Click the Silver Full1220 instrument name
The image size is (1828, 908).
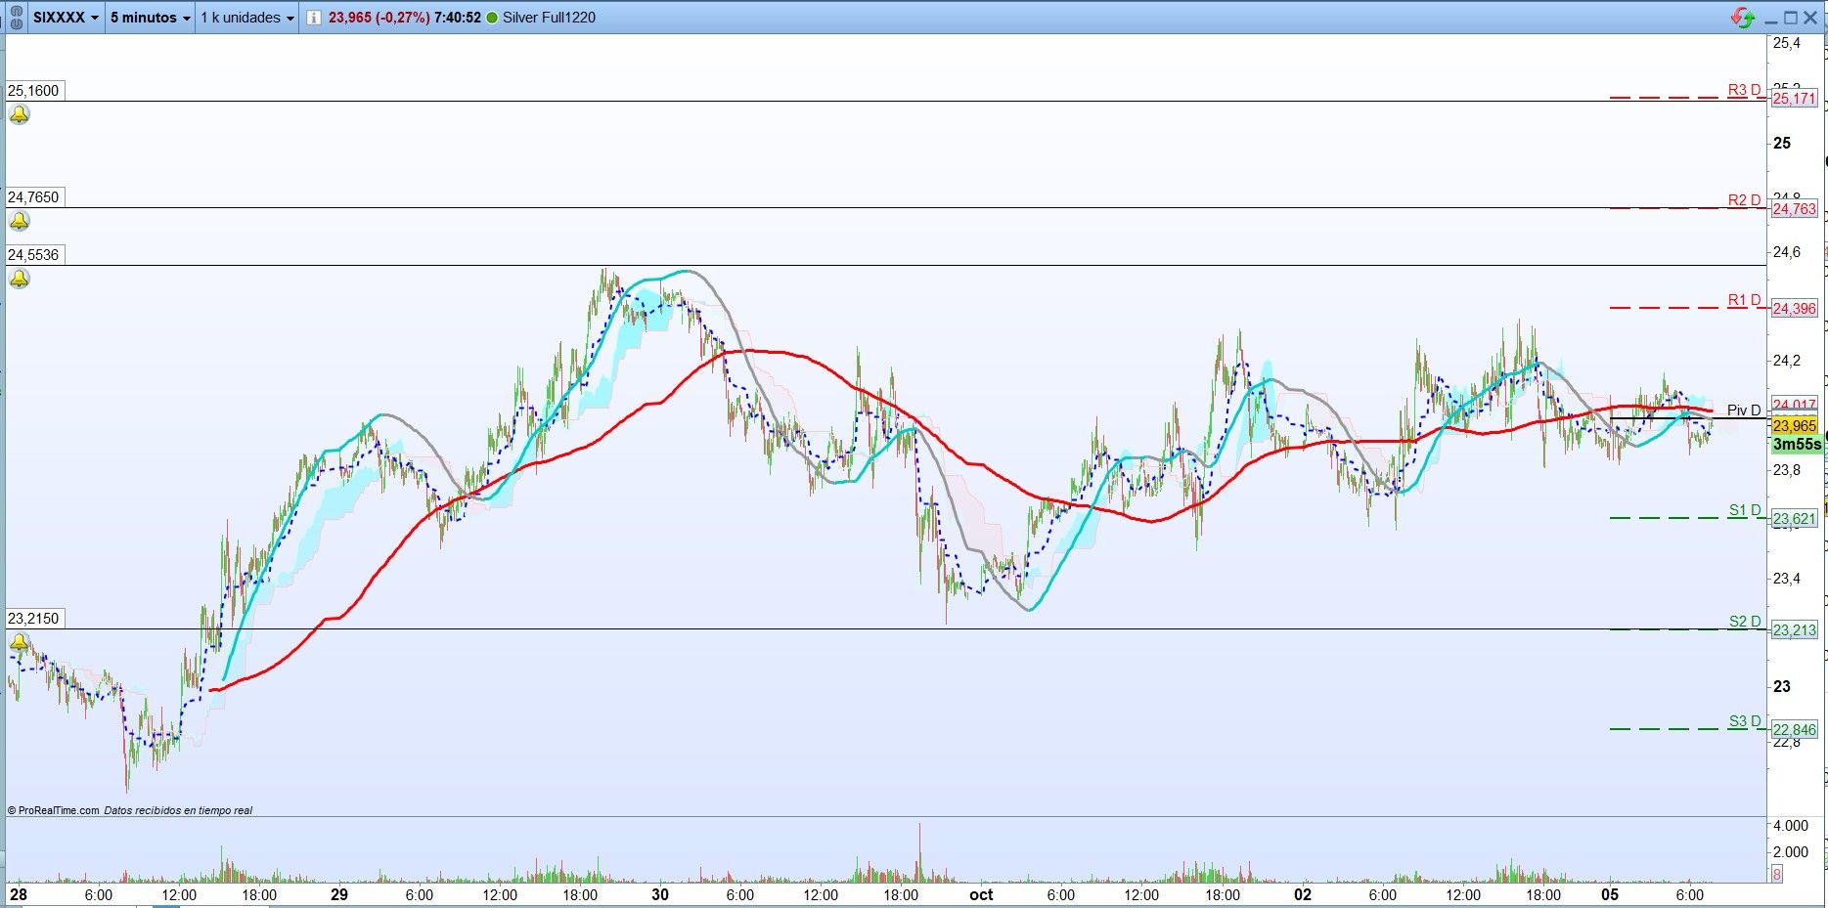click(x=549, y=18)
